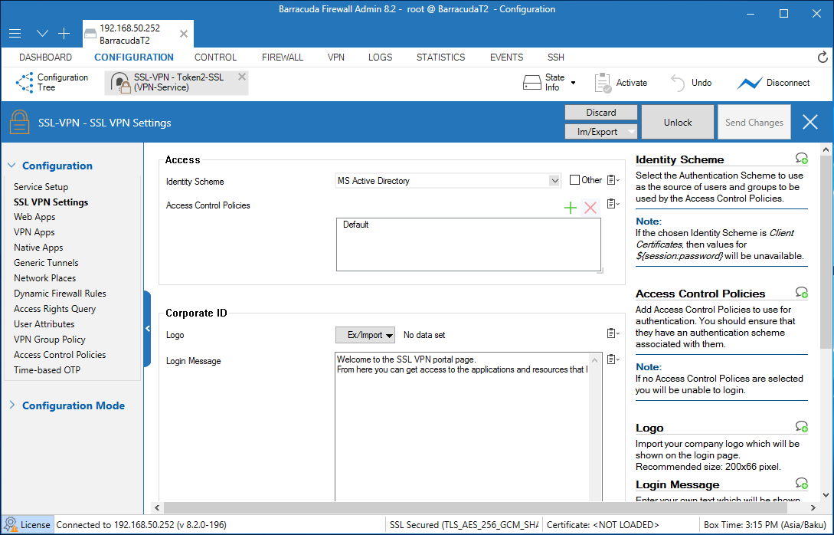Image resolution: width=834 pixels, height=535 pixels.
Task: Tick the Other checkbox next to Identity Scheme
Action: pos(574,180)
